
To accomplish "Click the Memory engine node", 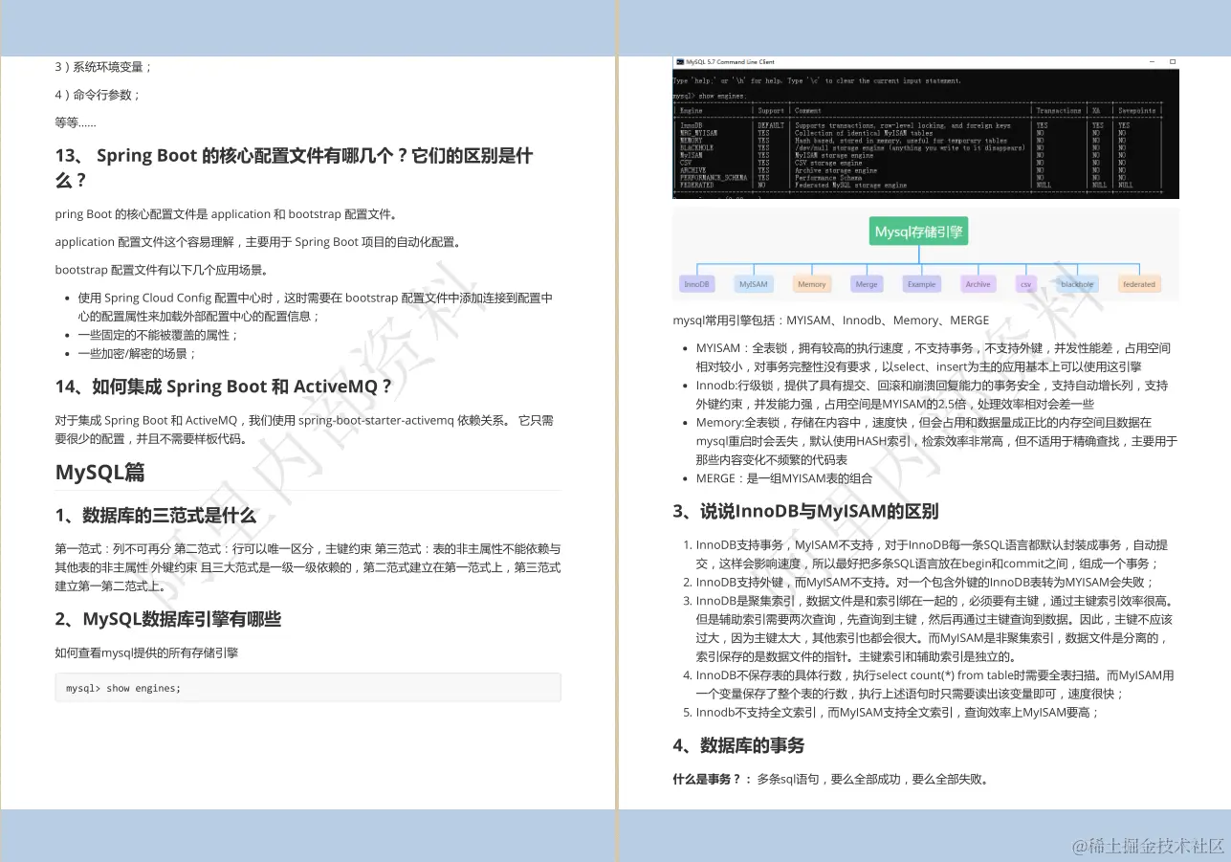I will point(811,283).
